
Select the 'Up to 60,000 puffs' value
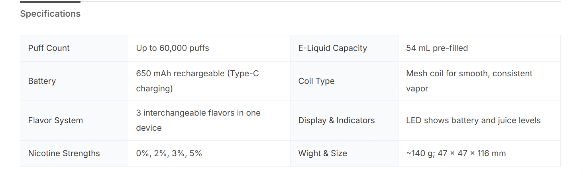173,48
